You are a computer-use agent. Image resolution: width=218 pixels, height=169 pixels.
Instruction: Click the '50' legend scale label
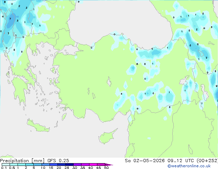tap(106, 168)
